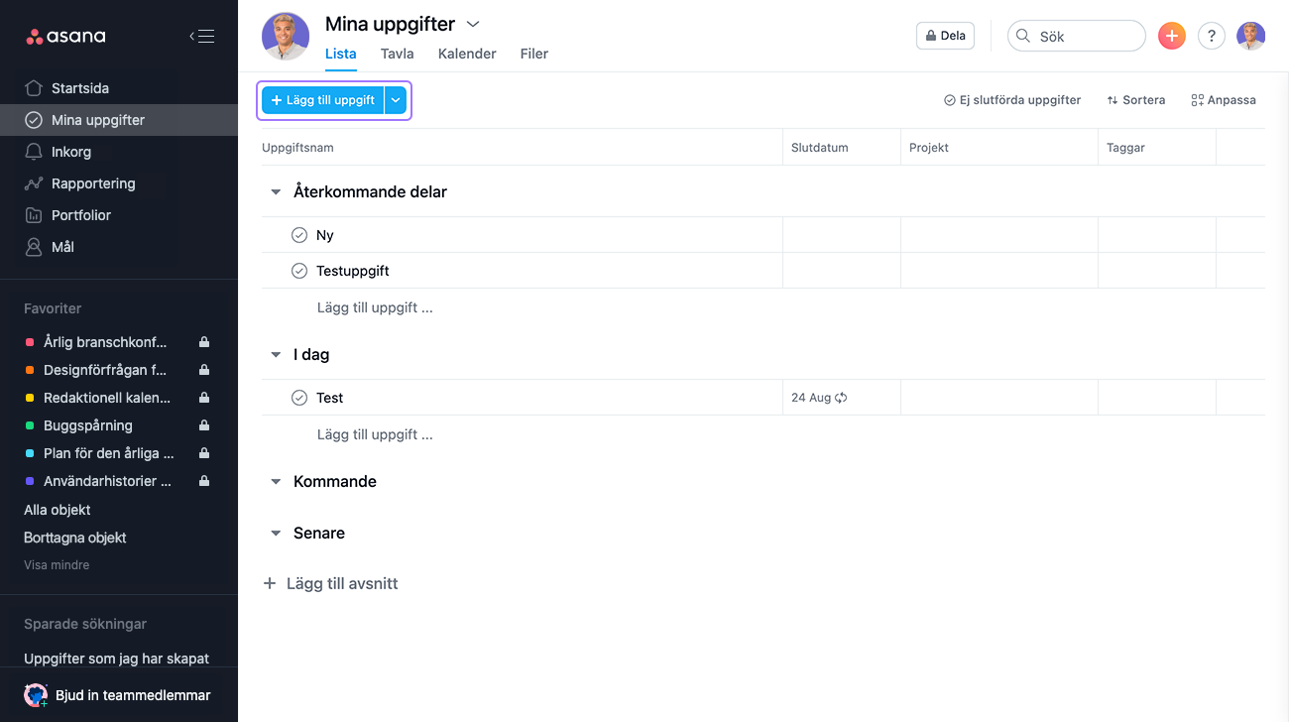Open the Inkorg bell icon

(x=34, y=152)
